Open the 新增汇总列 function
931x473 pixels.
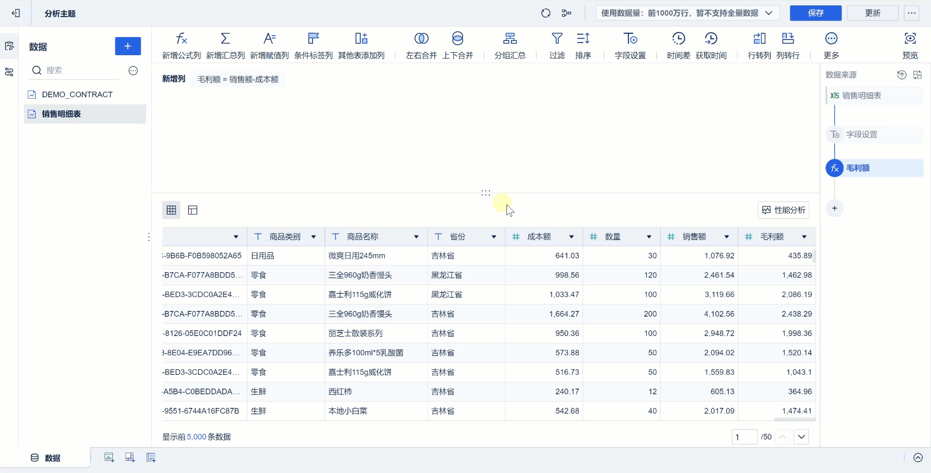(x=225, y=45)
